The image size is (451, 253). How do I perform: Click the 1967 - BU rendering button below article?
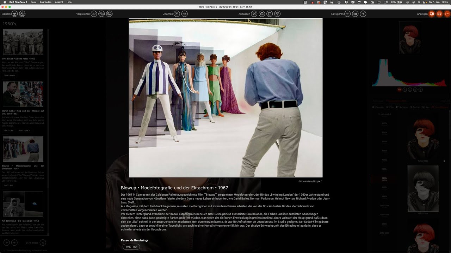131,247
